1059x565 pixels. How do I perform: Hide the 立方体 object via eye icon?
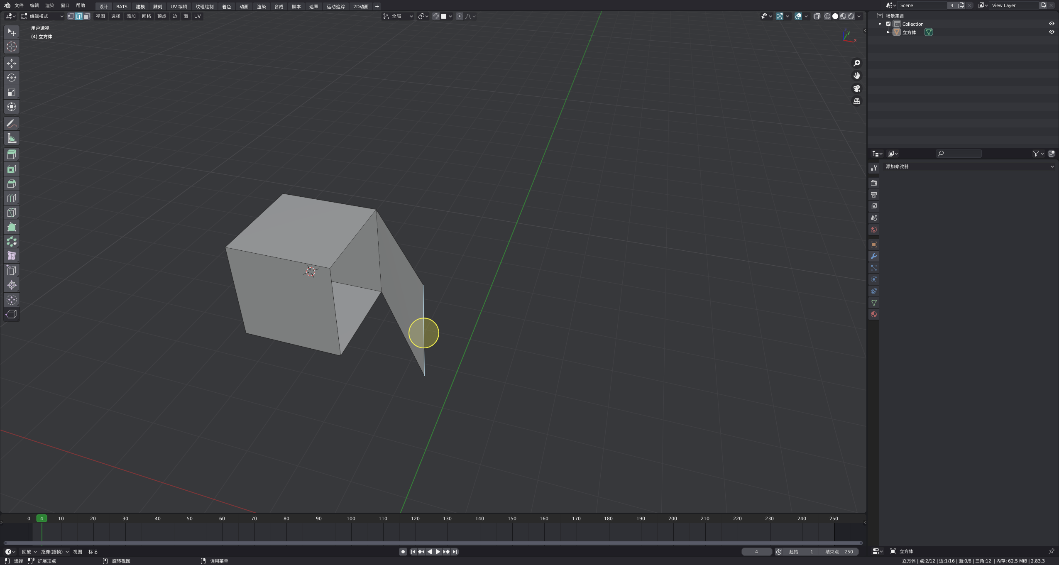tap(1051, 32)
